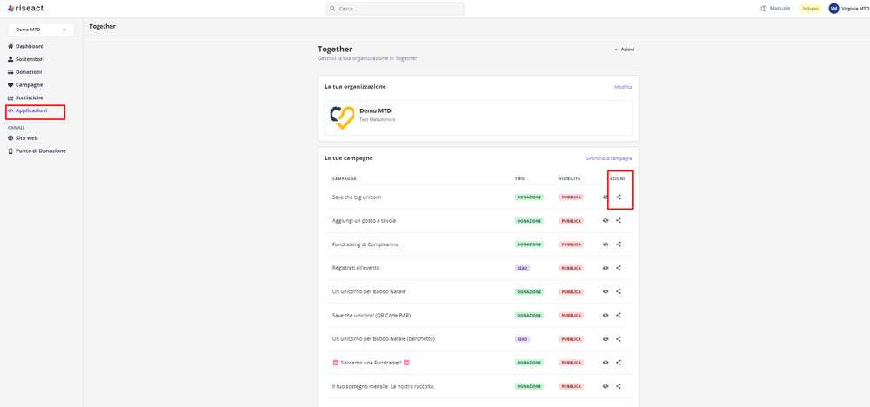
Task: Click the Sviluppo badge
Action: [810, 9]
